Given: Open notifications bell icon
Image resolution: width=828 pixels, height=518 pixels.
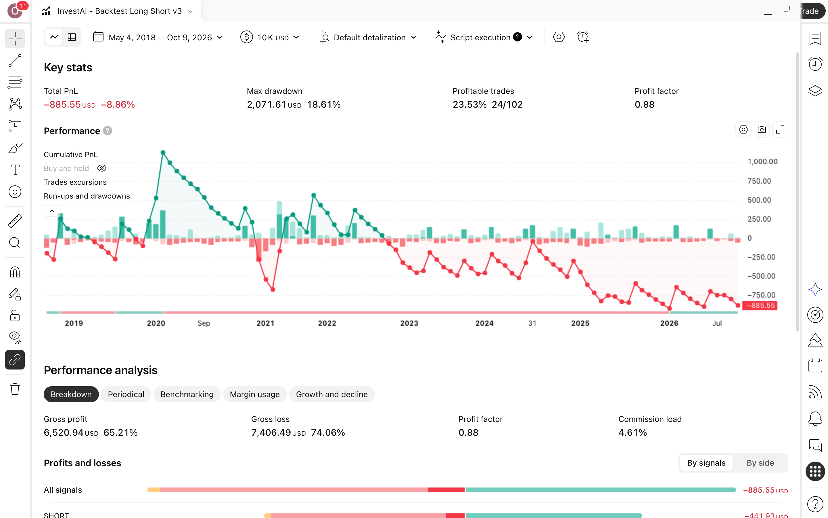Looking at the screenshot, I should (815, 419).
